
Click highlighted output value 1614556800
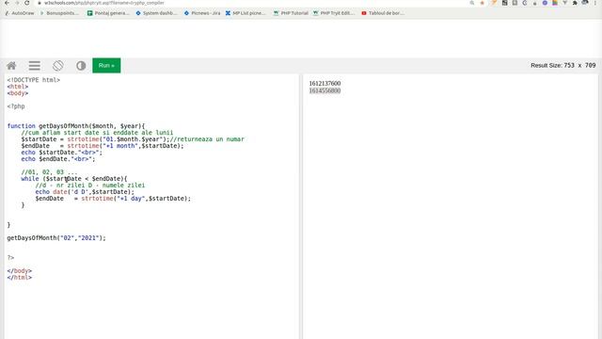[325, 90]
